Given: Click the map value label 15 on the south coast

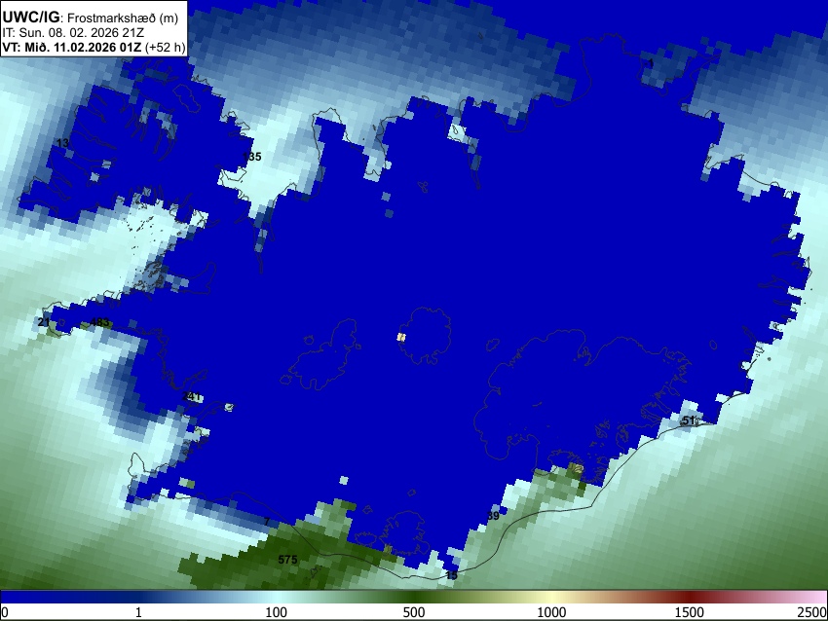Looking at the screenshot, I should pos(451,575).
